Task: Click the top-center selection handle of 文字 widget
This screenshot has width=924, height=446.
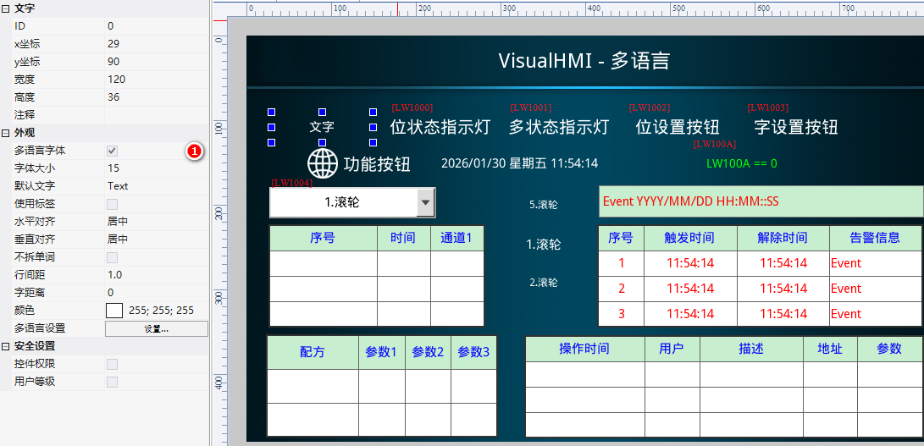Action: tap(322, 112)
